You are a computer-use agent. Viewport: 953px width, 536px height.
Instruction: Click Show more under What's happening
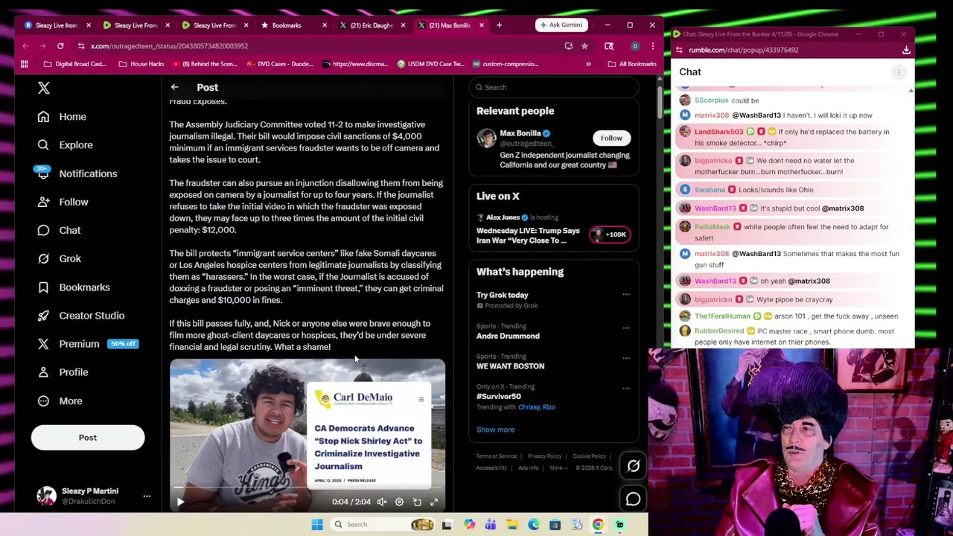[x=495, y=430]
